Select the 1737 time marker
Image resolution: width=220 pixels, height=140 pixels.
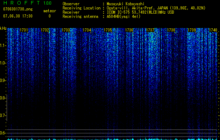(150, 30)
